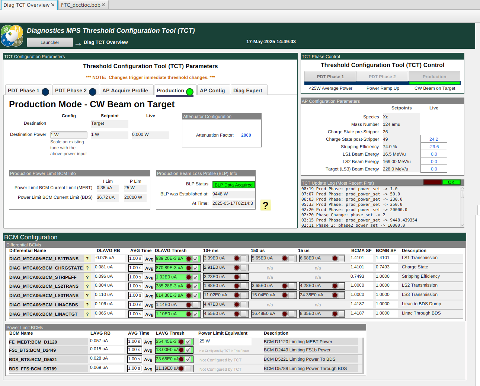This screenshot has width=480, height=386.
Task: Click the help icon for BCM_LS1TRANS row
Action: [x=87, y=259]
